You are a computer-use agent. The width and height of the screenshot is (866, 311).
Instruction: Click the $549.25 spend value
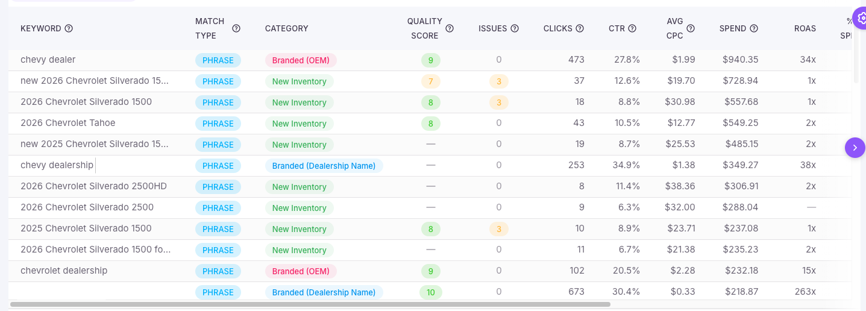click(741, 123)
